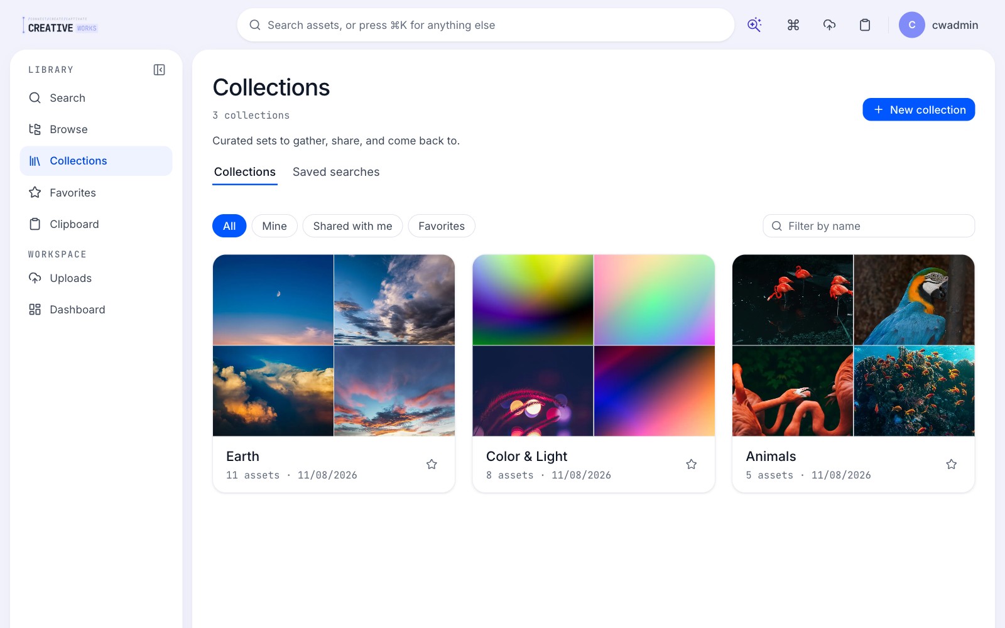
Task: Favorite the Color & Light collection star
Action: (x=692, y=464)
